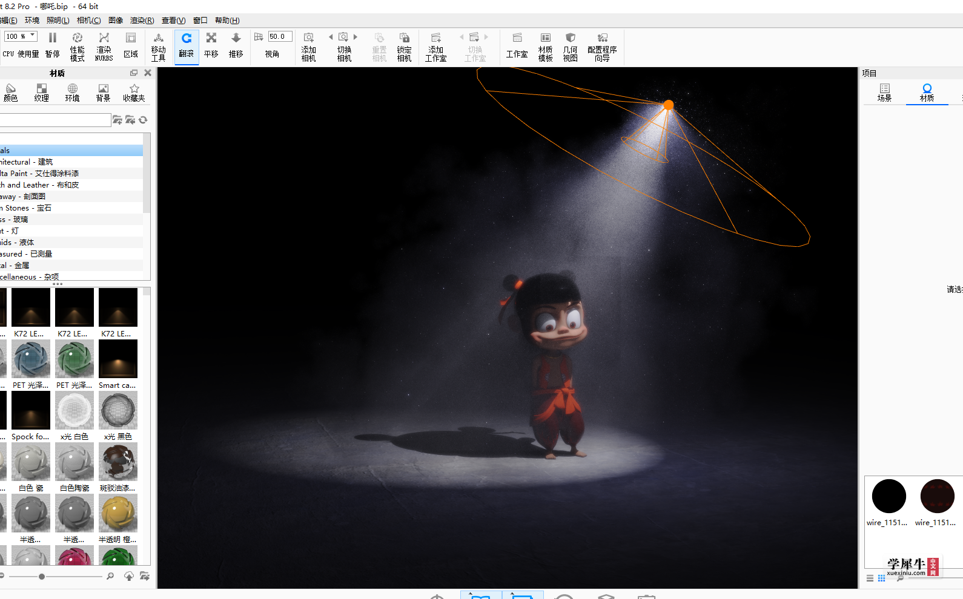Viewport: 963px width, 599px height.
Task: Adjust the thumbnail size slider
Action: 42,577
